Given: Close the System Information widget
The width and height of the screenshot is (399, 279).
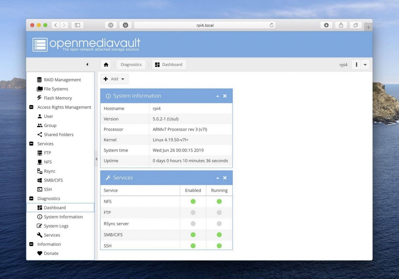Looking at the screenshot, I should coord(225,96).
